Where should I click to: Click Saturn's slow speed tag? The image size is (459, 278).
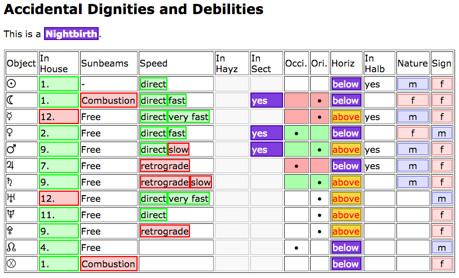coord(201,182)
